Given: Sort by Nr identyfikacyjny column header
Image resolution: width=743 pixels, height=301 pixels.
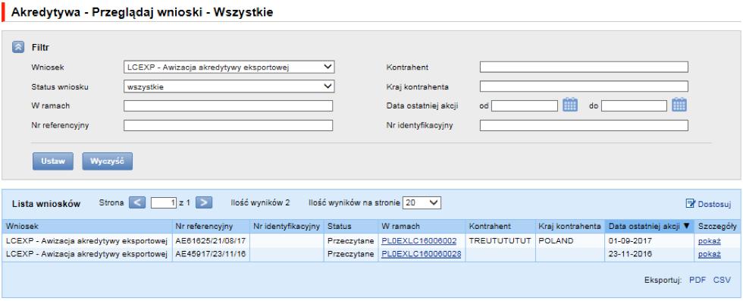Looking at the screenshot, I should point(287,226).
